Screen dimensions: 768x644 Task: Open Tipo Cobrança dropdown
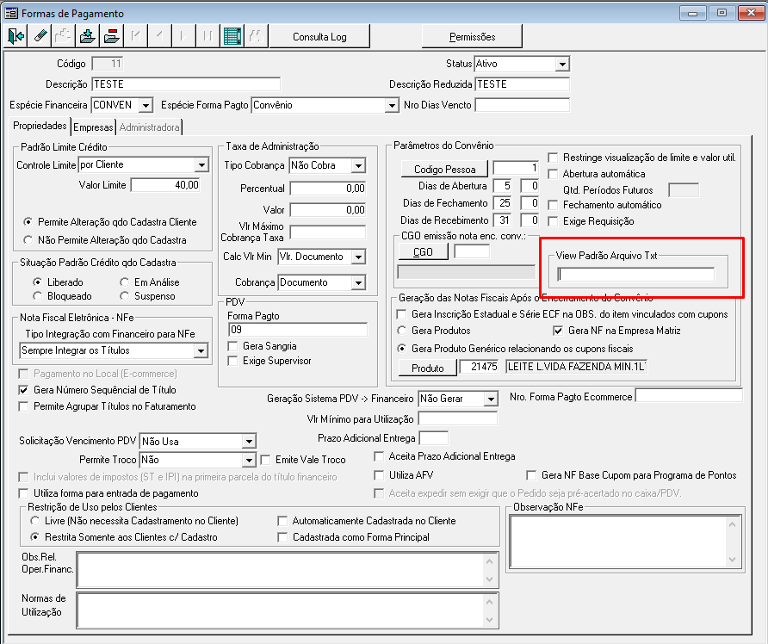(358, 166)
